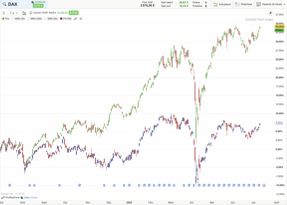
Task: Click the 0,00% level on the vertical axis
Action: pyautogui.click(x=279, y=149)
